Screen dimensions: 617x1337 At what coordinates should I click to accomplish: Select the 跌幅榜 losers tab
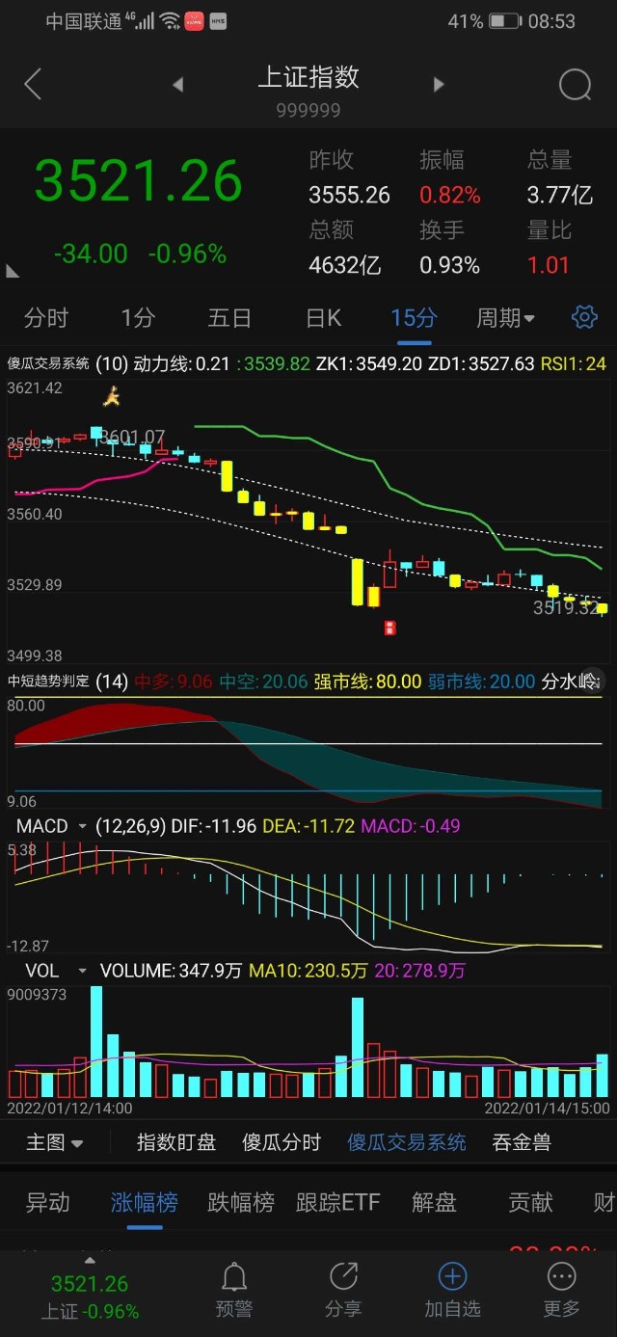(241, 1202)
